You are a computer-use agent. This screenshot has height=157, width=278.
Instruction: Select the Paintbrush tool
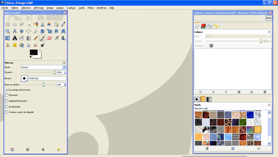click(x=42, y=38)
